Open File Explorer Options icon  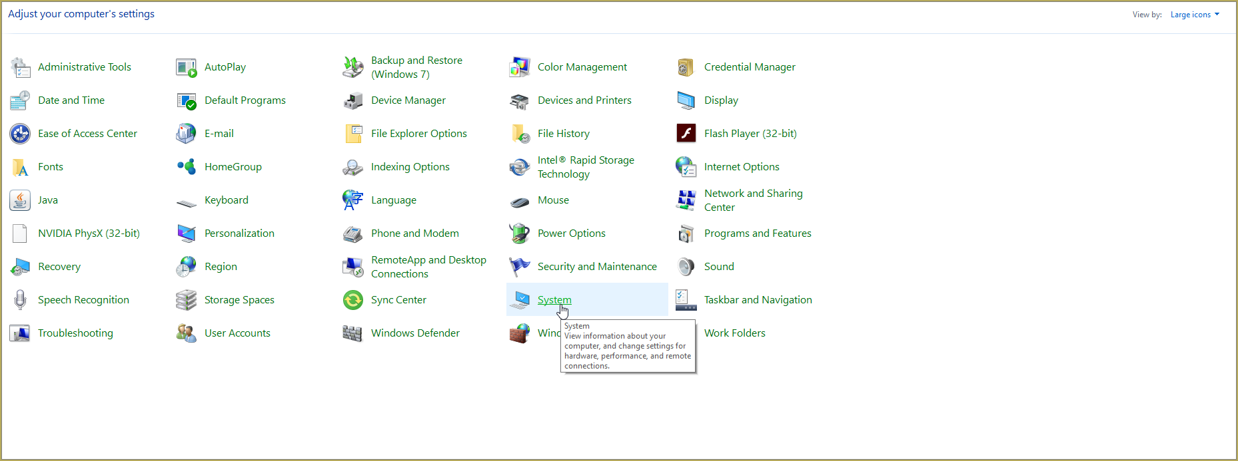pyautogui.click(x=353, y=134)
